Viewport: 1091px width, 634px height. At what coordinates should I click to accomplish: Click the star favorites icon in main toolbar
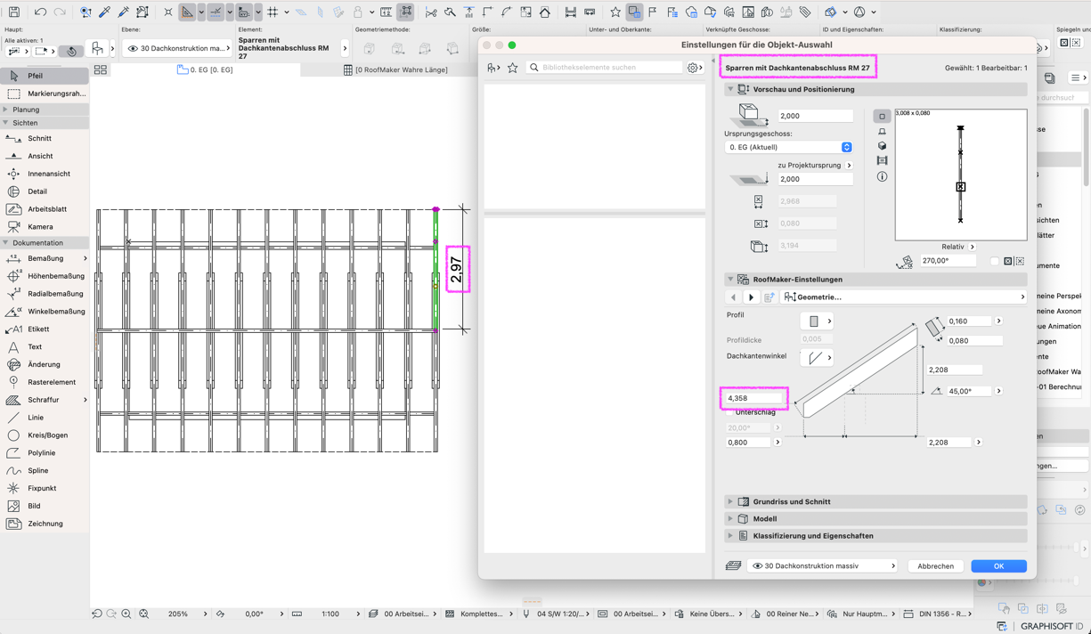615,12
